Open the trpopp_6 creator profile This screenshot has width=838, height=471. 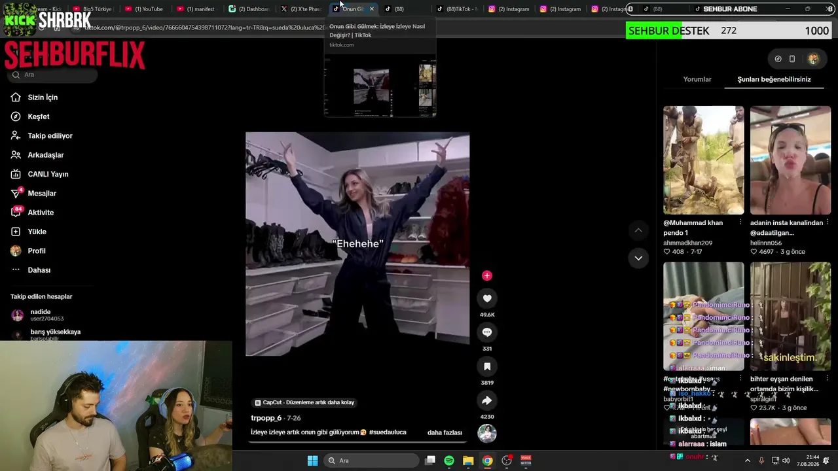click(x=266, y=418)
